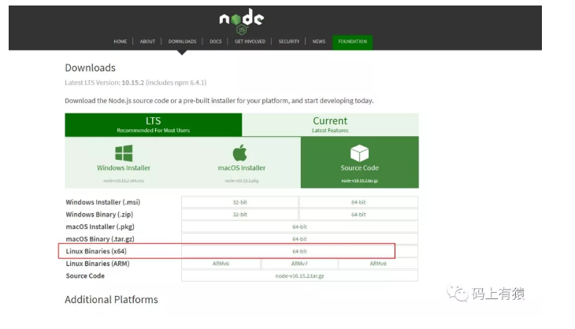
Task: Download Windows Installer (.msi) 32-bit
Action: (x=239, y=202)
